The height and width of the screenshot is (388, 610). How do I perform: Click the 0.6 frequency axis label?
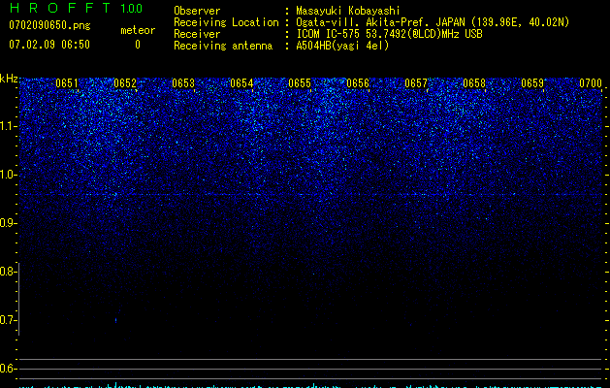click(8, 369)
